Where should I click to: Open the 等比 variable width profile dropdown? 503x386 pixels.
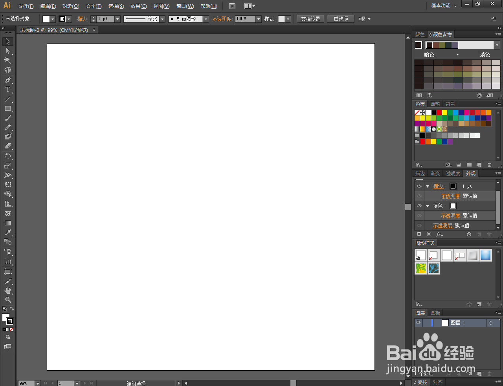(x=162, y=19)
